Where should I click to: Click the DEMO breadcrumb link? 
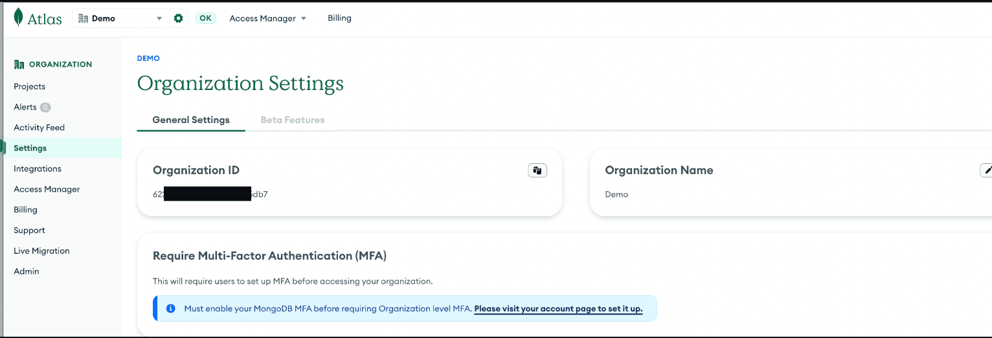[148, 58]
